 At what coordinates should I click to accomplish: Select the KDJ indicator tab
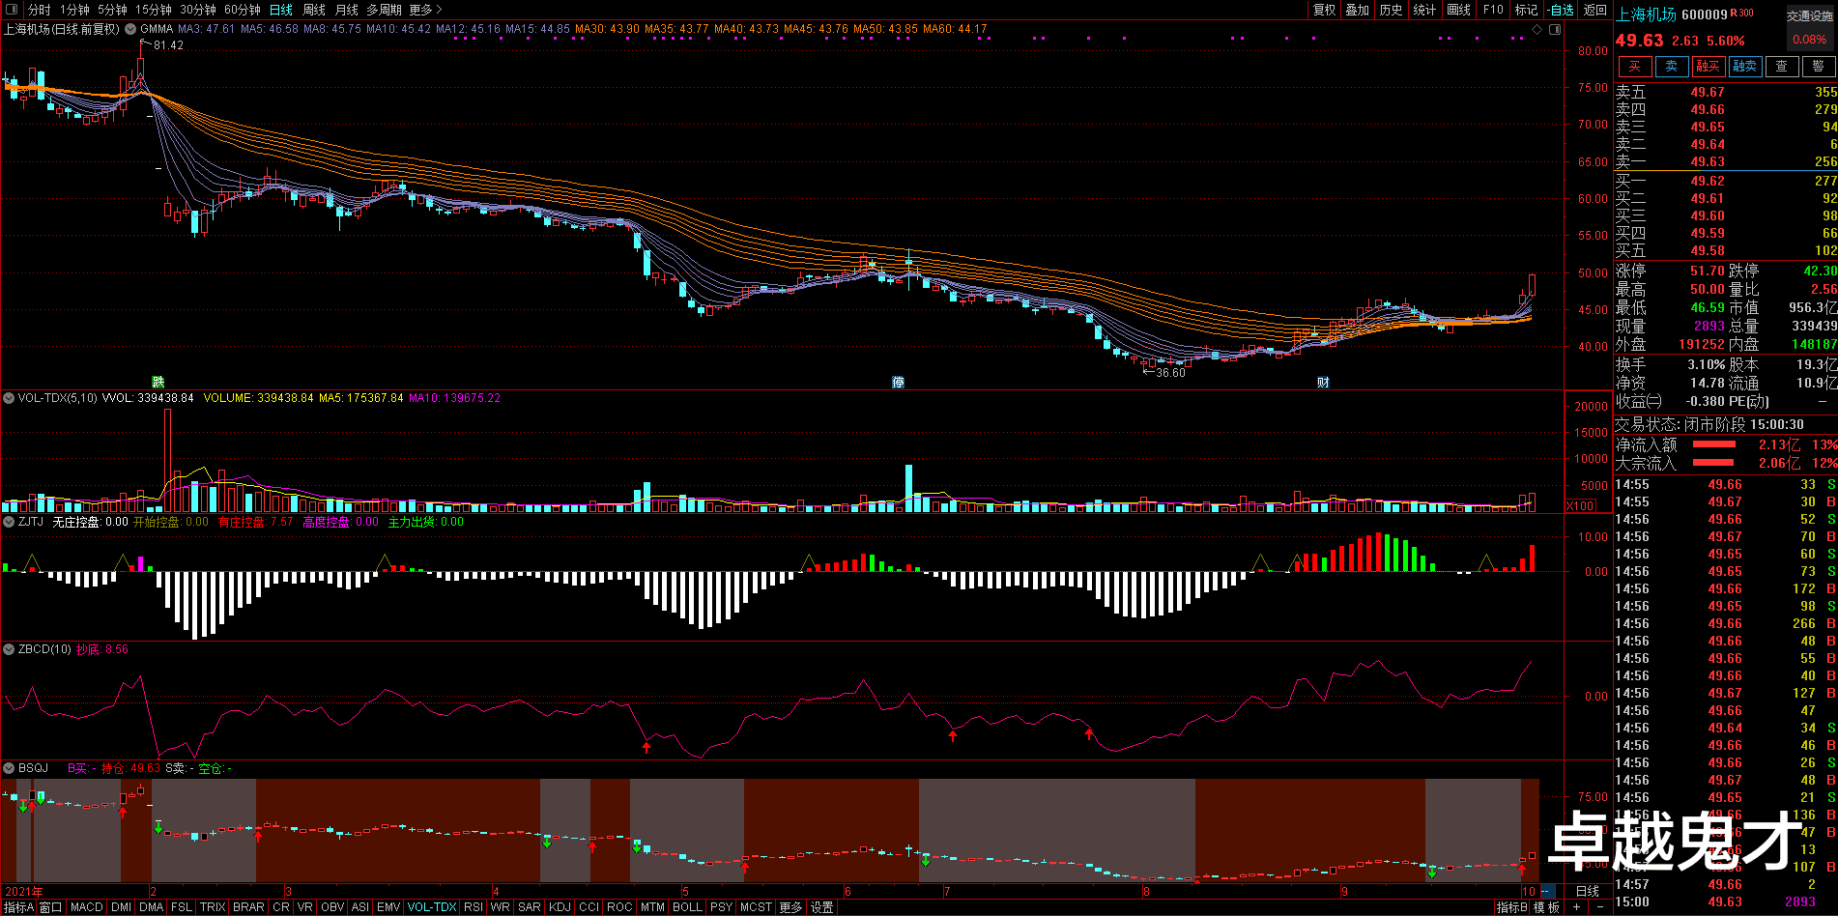tap(560, 907)
